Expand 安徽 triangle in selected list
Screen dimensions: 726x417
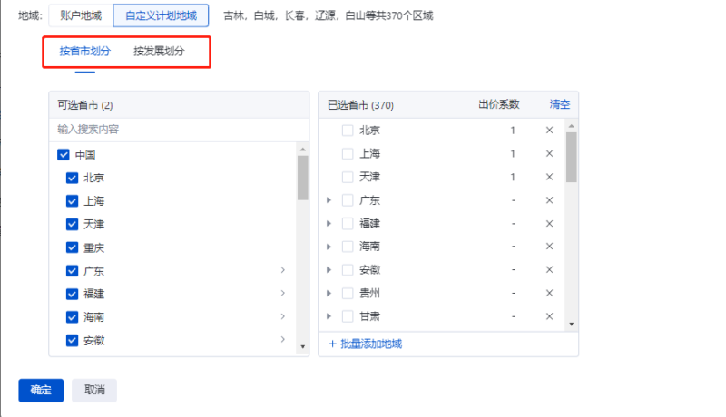pyautogui.click(x=329, y=269)
